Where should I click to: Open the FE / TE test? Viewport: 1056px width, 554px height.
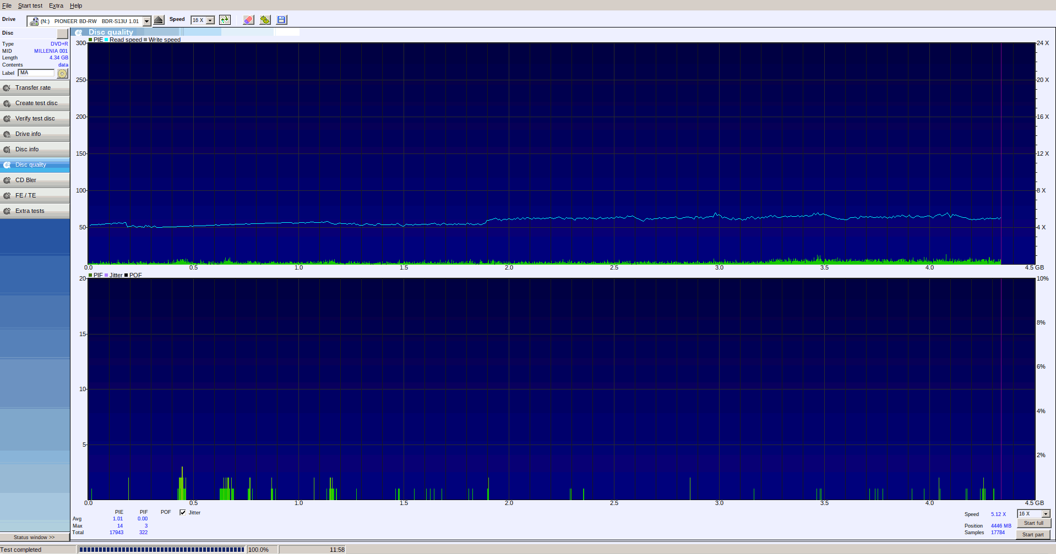[x=34, y=195]
